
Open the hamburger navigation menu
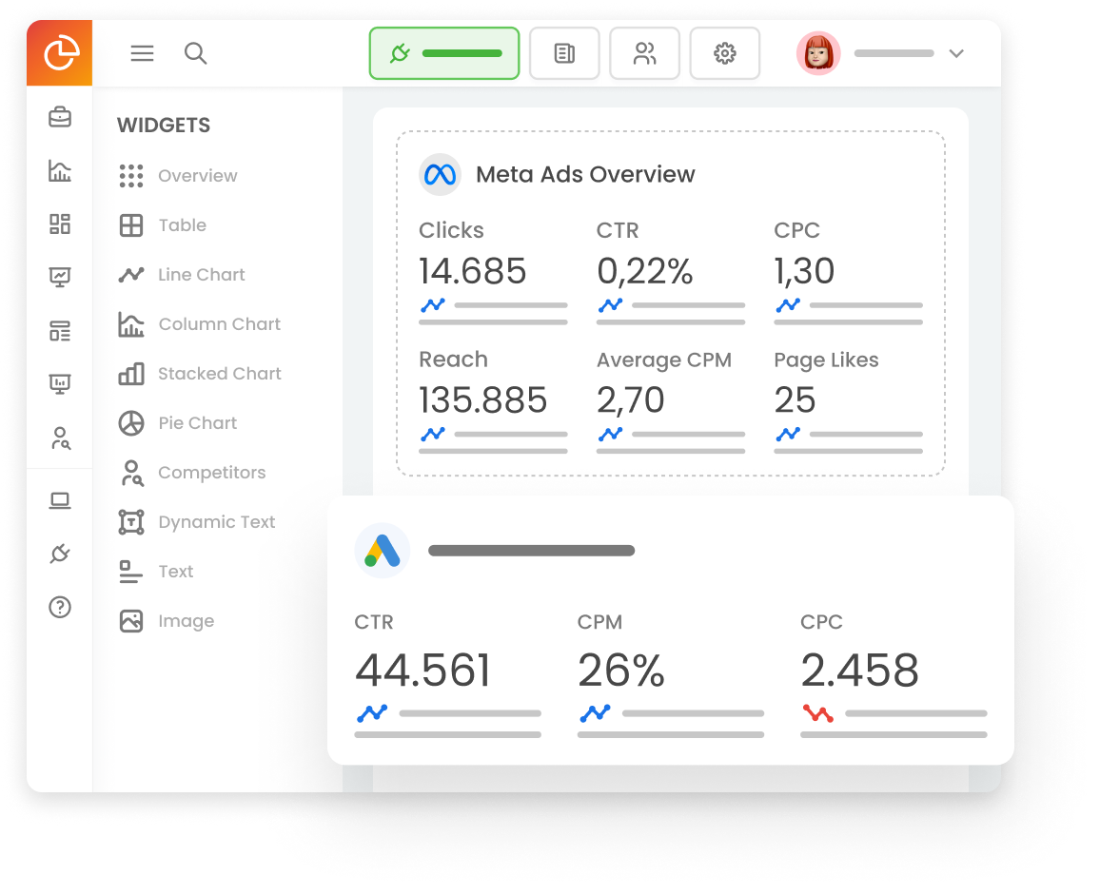[142, 53]
